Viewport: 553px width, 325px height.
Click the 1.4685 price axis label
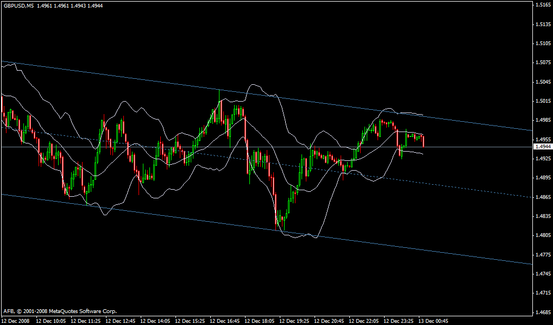click(x=541, y=312)
